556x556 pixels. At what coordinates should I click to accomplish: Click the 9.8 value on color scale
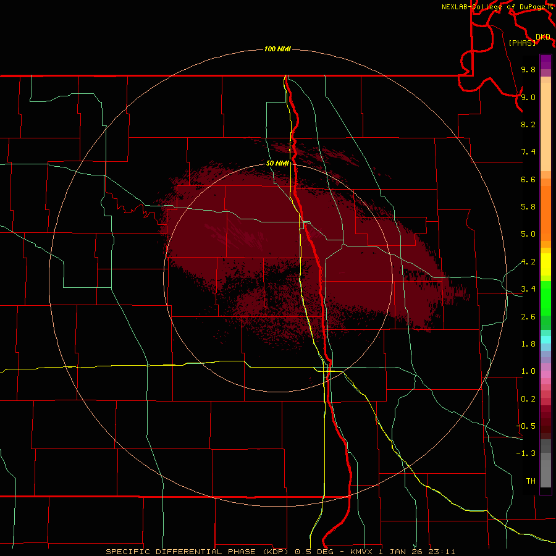click(528, 69)
